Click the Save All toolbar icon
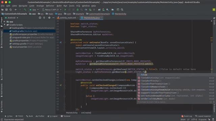216x121 pixels. point(6,10)
